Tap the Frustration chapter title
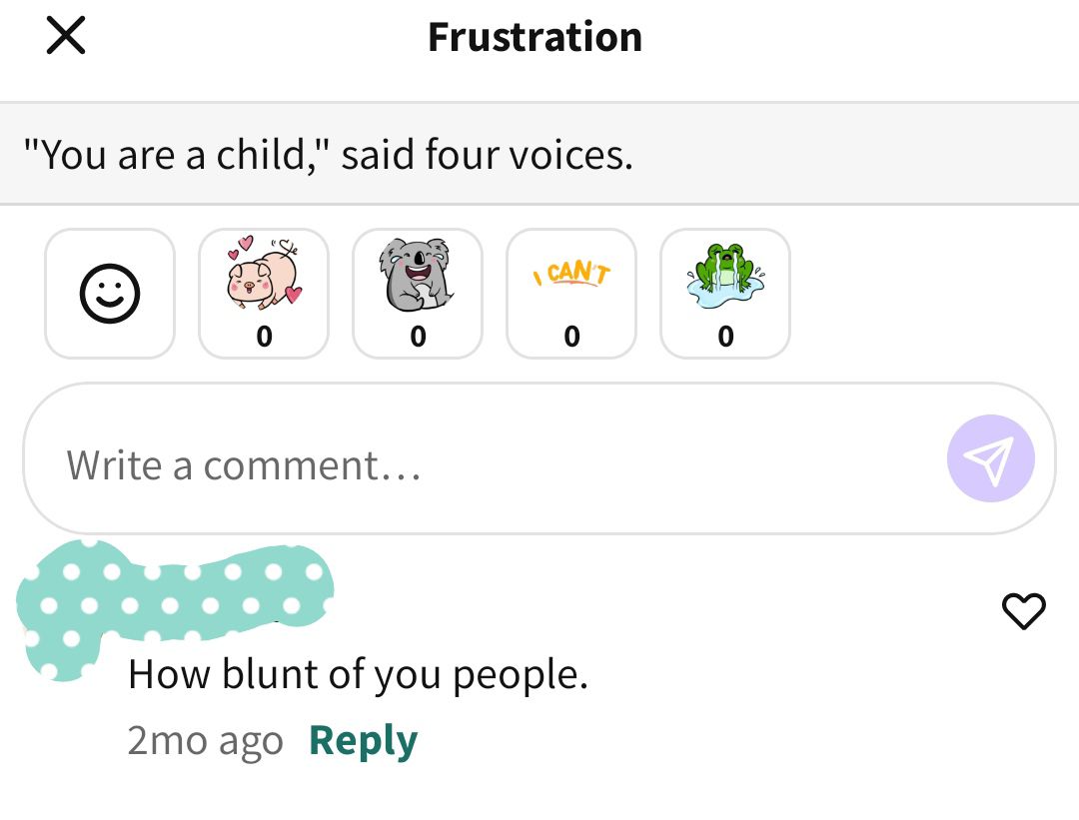This screenshot has height=820, width=1079. pos(535,37)
